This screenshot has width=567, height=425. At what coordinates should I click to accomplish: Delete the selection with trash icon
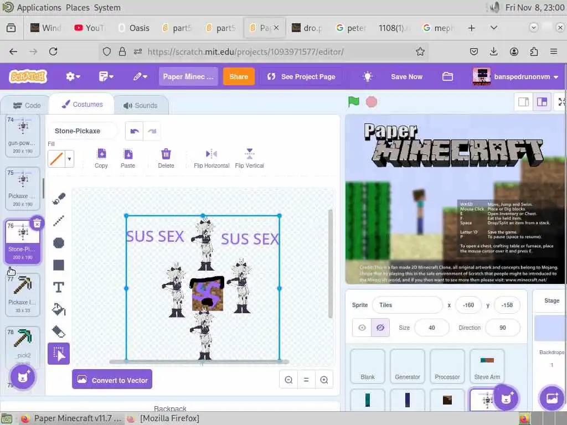click(166, 158)
